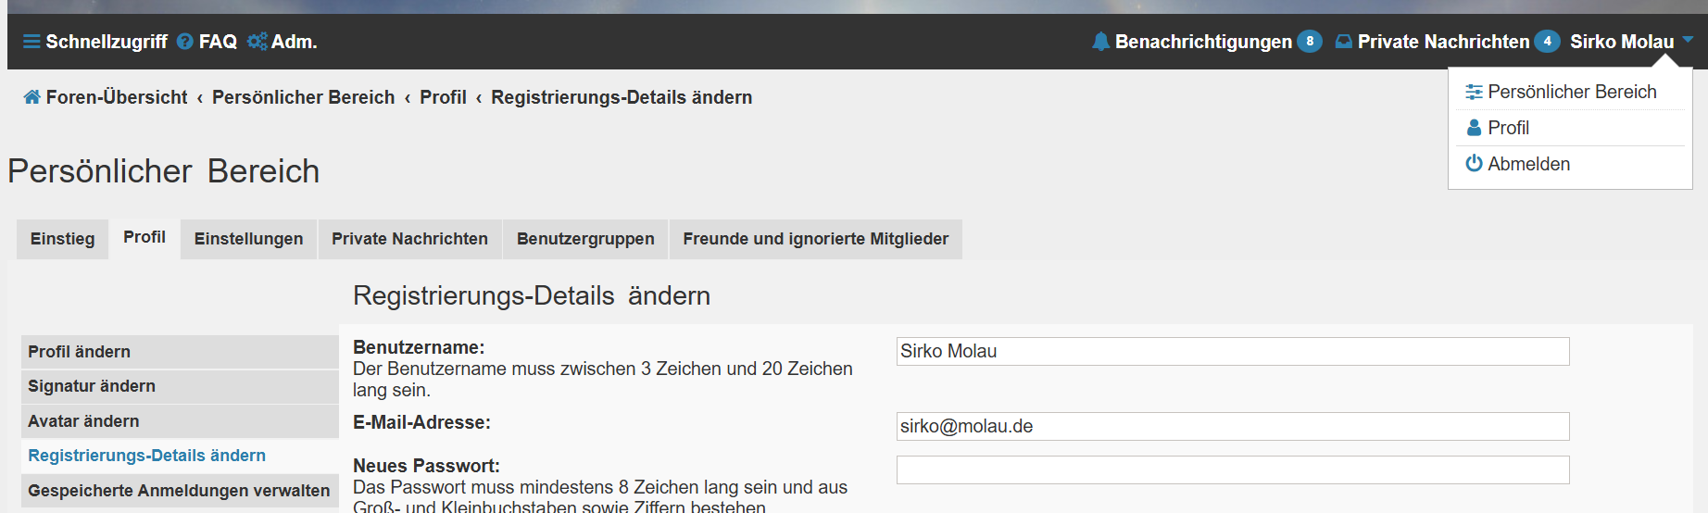1708x513 pixels.
Task: Select Freunde und ignorierte Mitglieder tab
Action: (815, 239)
